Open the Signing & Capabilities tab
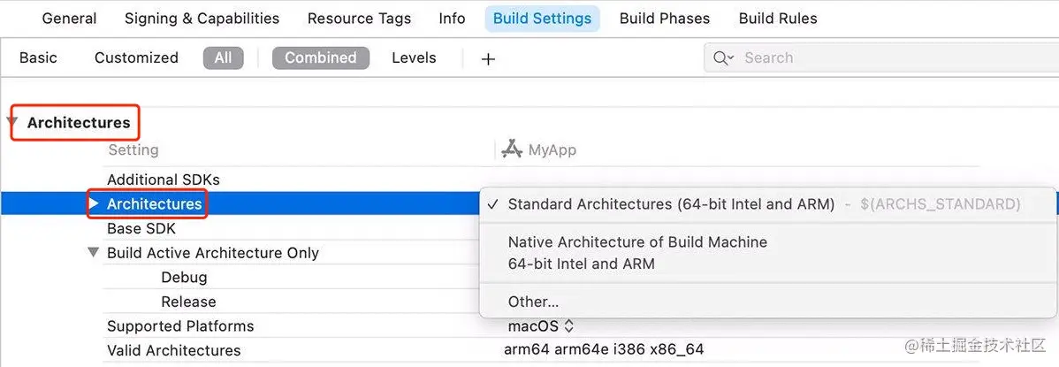 pos(202,19)
